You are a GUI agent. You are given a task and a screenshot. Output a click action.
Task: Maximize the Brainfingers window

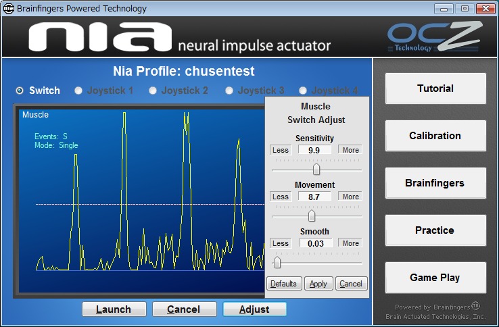[x=465, y=9]
